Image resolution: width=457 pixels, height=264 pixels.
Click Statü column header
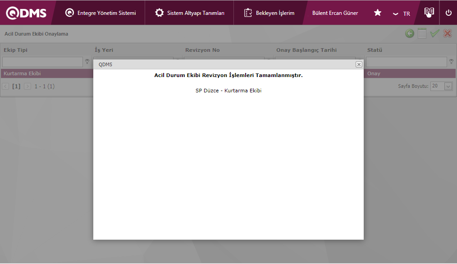(x=375, y=50)
